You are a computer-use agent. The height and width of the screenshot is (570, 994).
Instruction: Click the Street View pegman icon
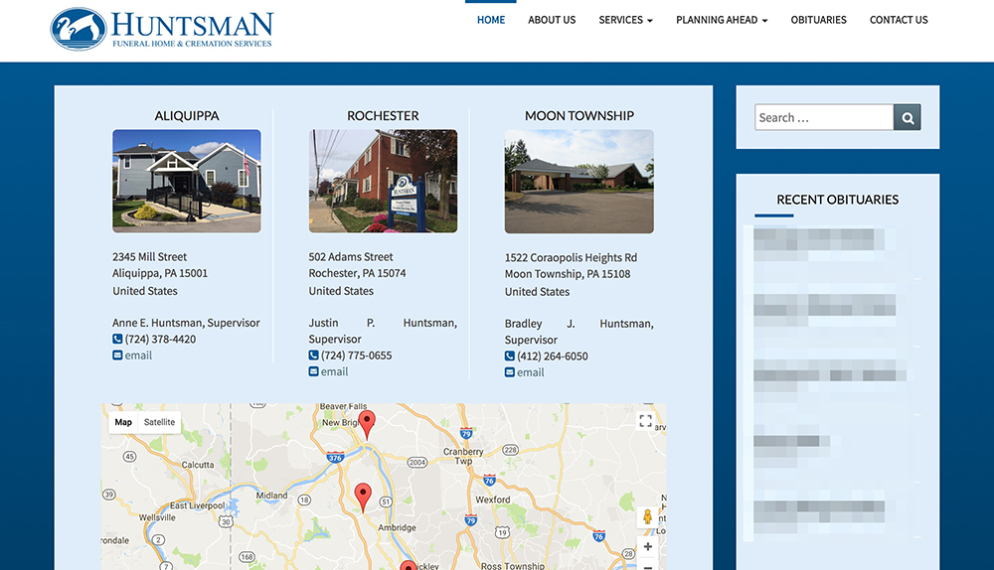(647, 516)
